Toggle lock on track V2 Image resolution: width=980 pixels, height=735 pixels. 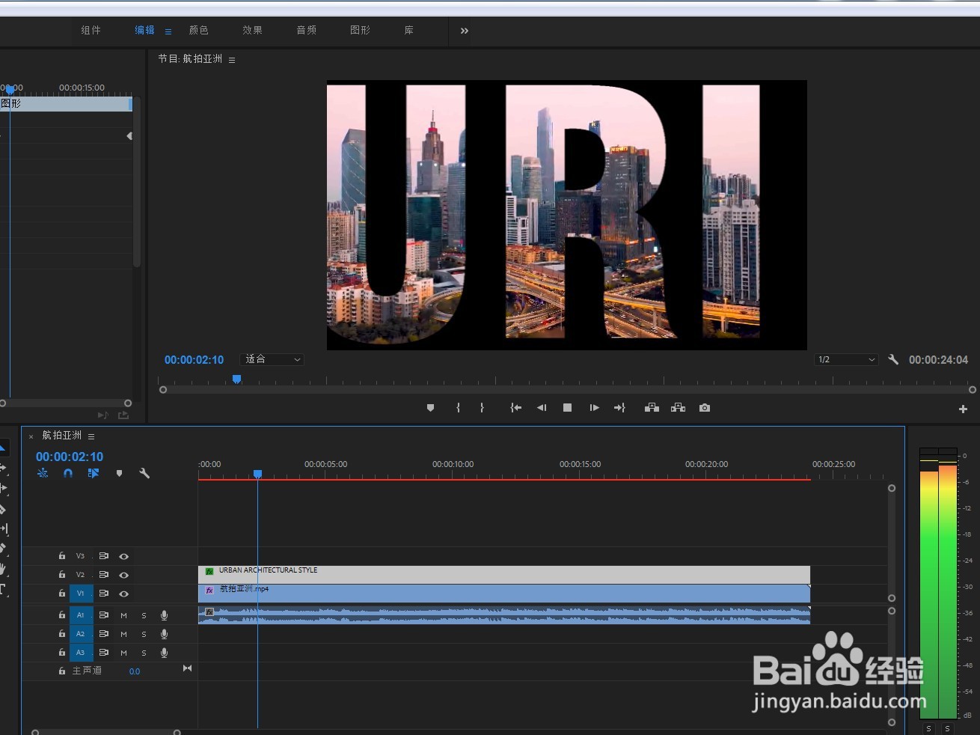(x=62, y=575)
